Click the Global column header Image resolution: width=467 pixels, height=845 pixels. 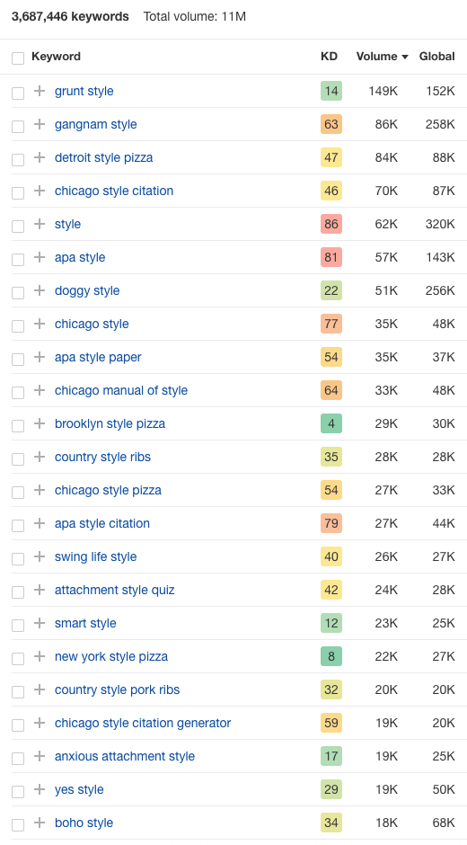[x=436, y=57]
